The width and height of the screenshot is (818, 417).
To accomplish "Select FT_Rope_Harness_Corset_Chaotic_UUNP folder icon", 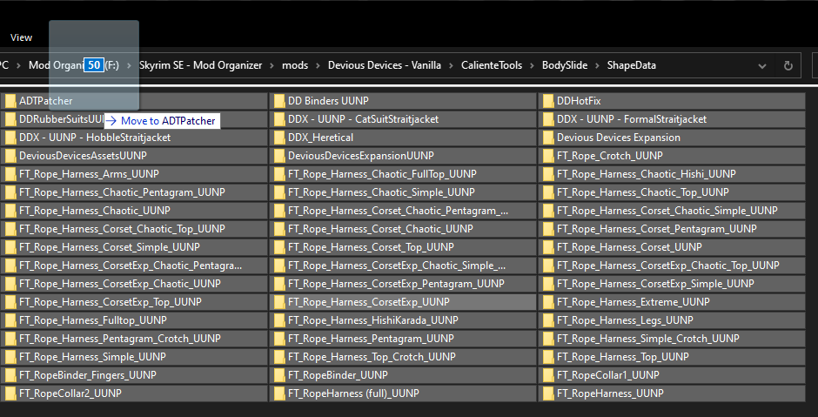I will click(279, 229).
